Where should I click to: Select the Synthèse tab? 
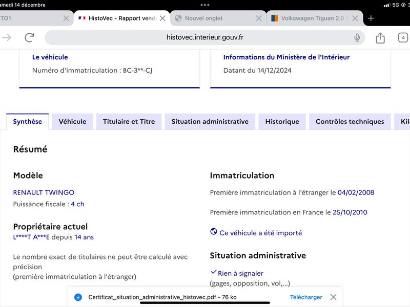point(28,122)
